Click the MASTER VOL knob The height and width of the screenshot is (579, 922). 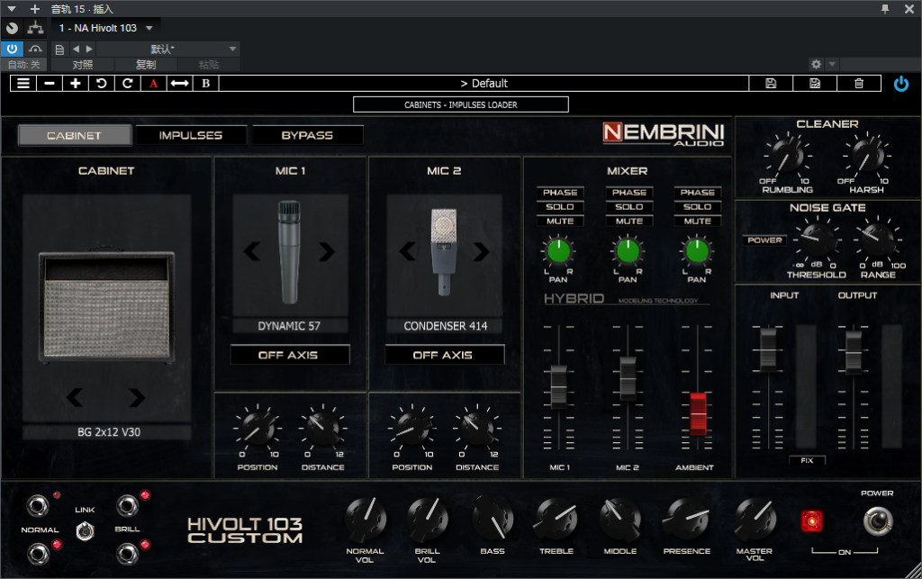(x=755, y=519)
